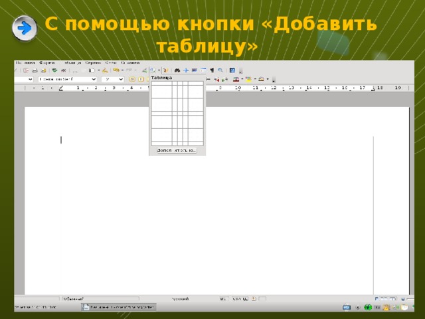Open the Окно menu
Image resolution: width=425 pixels, height=319 pixels.
[111, 62]
